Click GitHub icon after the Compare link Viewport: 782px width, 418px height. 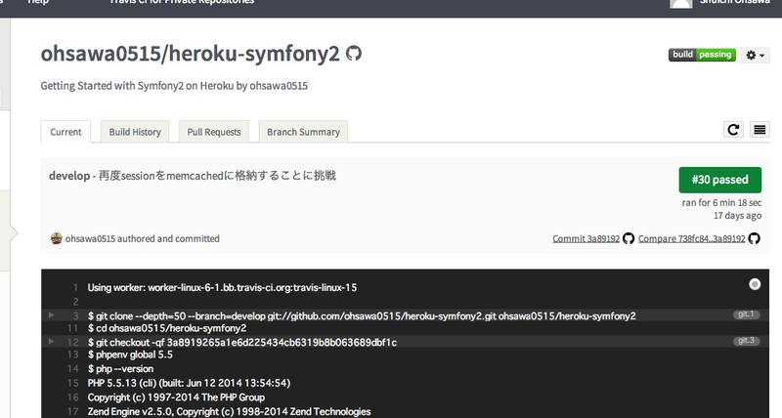[x=754, y=238]
